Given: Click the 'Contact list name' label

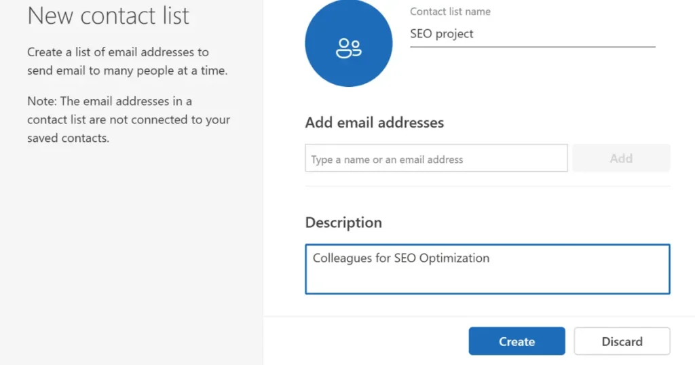Looking at the screenshot, I should point(450,12).
